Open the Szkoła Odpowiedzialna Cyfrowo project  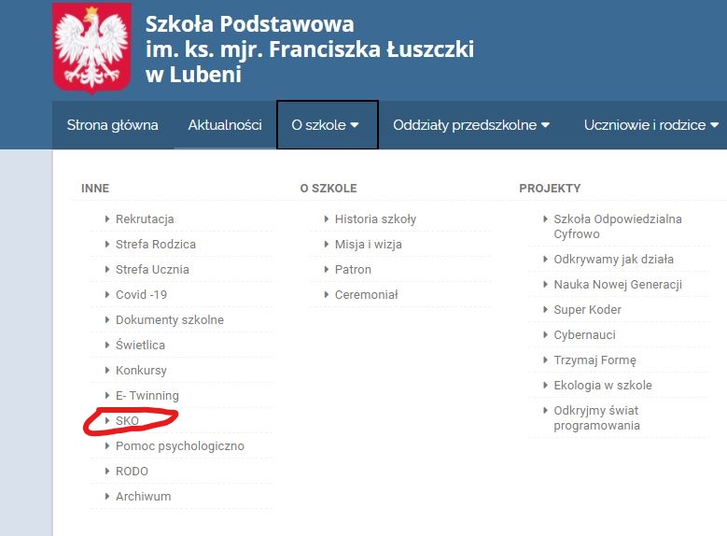click(618, 227)
